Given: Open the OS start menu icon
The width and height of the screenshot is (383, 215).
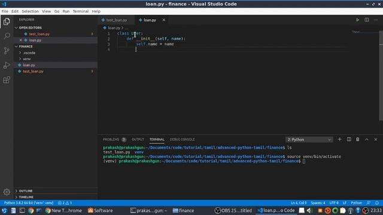Looking at the screenshot, I should (x=4, y=211).
